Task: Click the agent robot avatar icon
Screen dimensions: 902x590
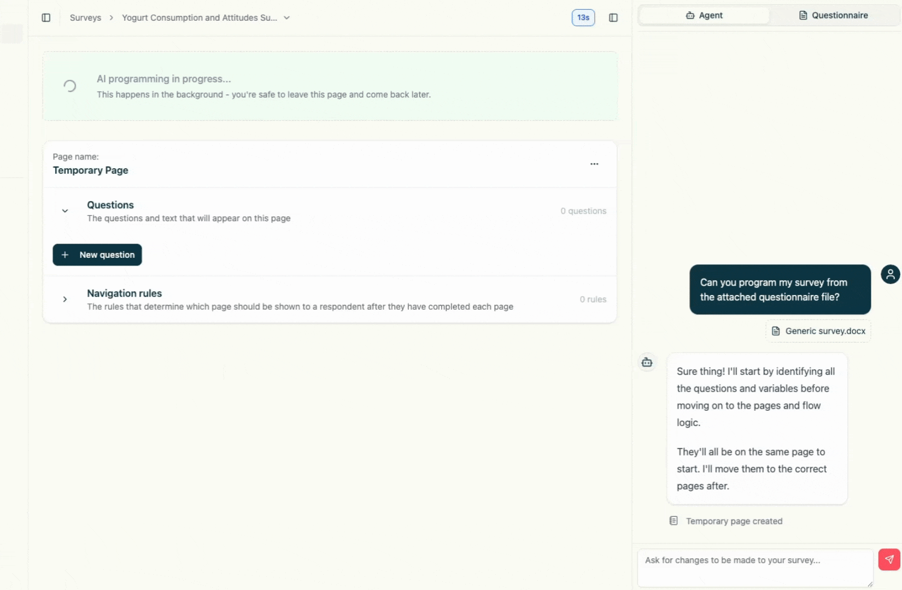Action: click(647, 362)
